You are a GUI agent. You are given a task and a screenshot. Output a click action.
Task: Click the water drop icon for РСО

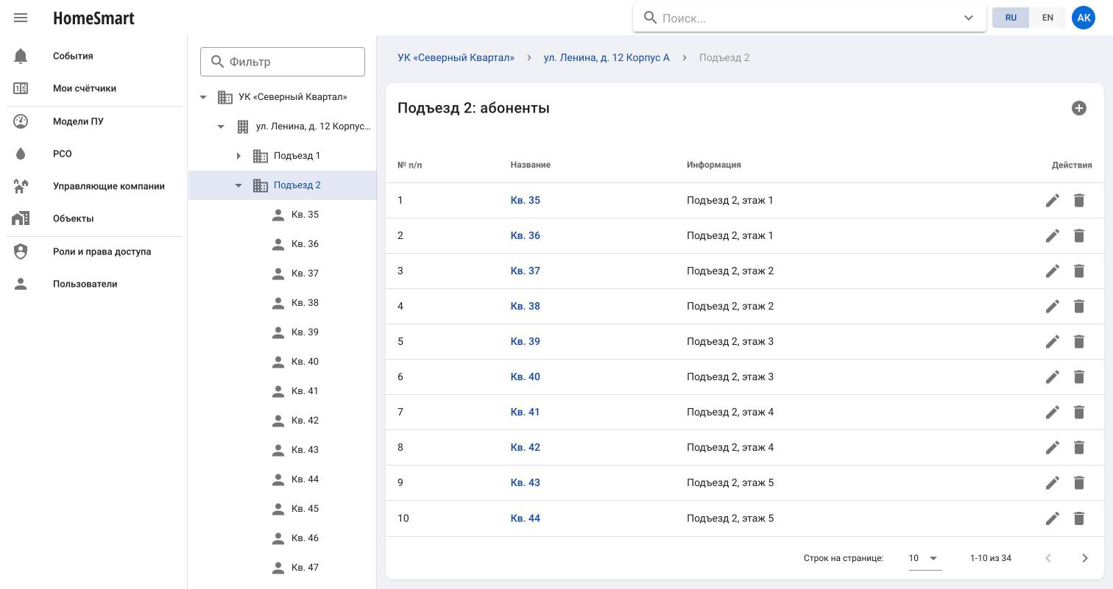(x=21, y=154)
